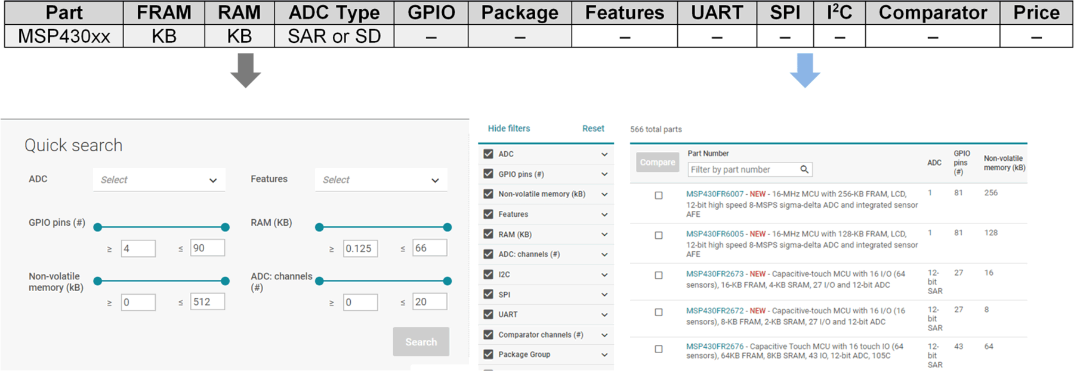The image size is (1074, 371).
Task: Click the ADC channels maximum field showing 20
Action: click(x=430, y=301)
